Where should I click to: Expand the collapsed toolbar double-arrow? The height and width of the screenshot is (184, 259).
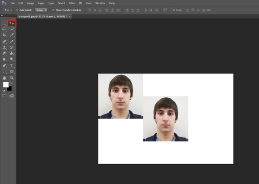click(2, 16)
